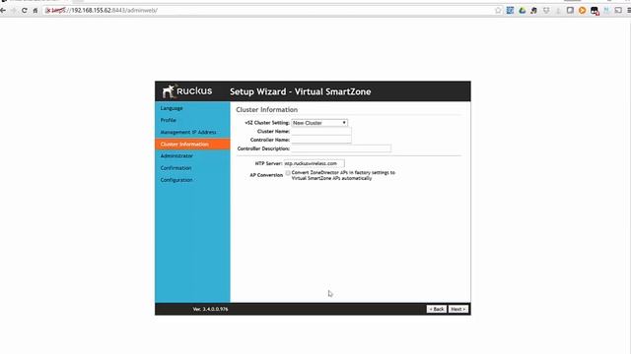Open the black extension with red badge

coord(595,11)
